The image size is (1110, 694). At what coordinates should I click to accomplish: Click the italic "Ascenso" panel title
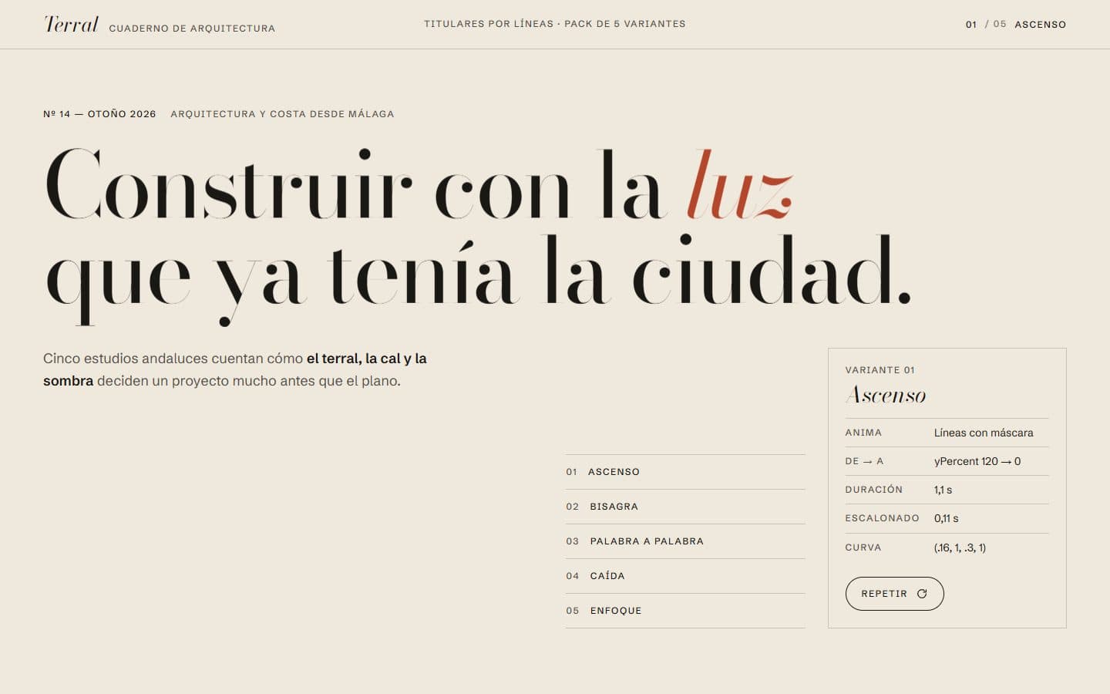point(886,396)
